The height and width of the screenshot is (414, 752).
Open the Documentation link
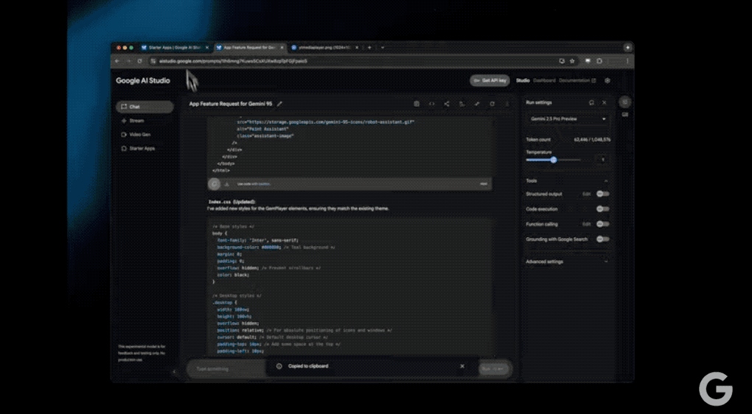point(577,80)
